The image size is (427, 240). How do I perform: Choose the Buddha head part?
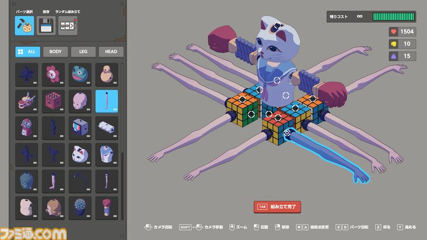tap(27, 182)
